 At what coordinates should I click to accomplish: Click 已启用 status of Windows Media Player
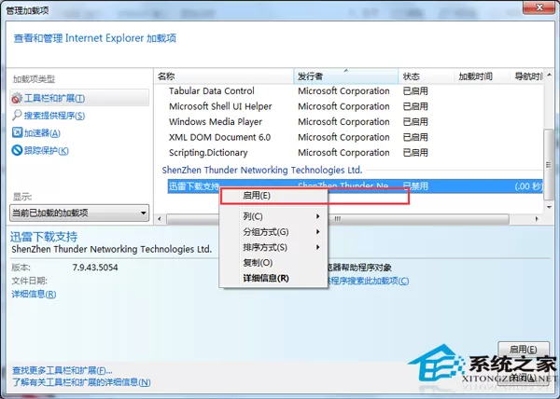pyautogui.click(x=415, y=121)
